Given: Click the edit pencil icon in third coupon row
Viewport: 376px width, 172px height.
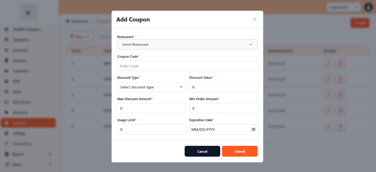Looking at the screenshot, I should pyautogui.click(x=329, y=95).
